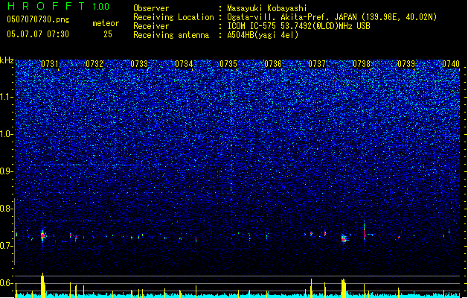The height and width of the screenshot is (298, 468).
Task: Click the bright meteor echo beneath the 0731 label
Action: tap(42, 236)
